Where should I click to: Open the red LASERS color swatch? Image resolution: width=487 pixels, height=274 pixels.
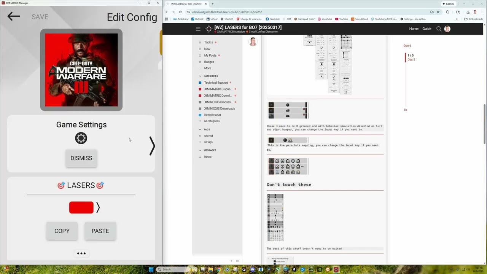pos(81,207)
